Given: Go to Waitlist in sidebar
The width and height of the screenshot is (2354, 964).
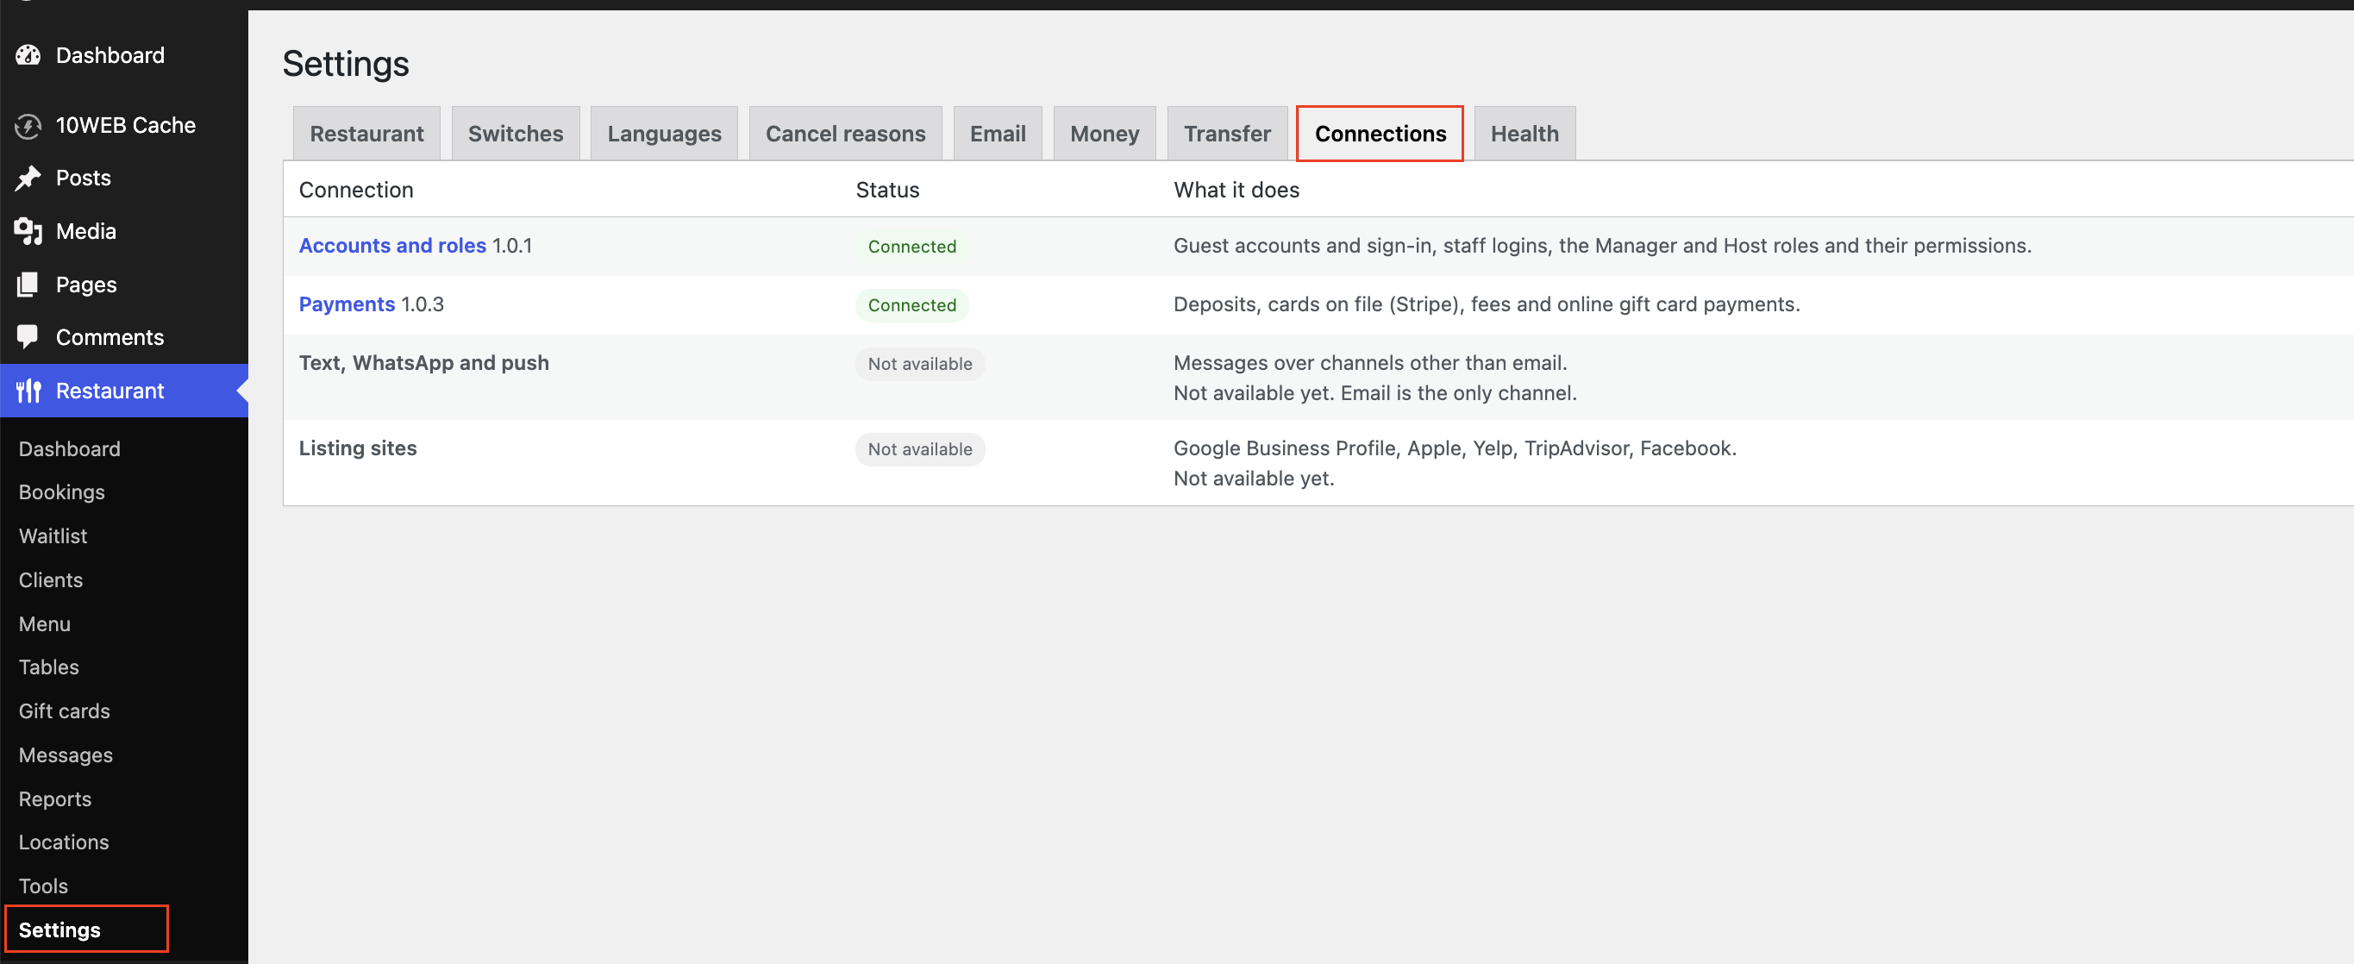Looking at the screenshot, I should (x=53, y=535).
